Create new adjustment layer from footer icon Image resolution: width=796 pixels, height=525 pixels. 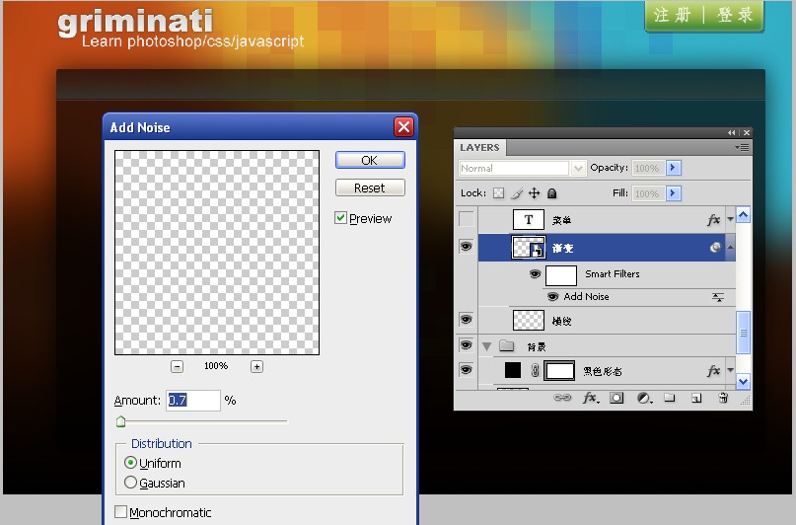coord(643,399)
